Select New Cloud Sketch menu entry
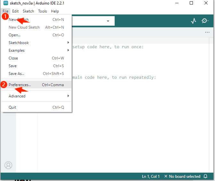The image size is (215, 181). coord(37,27)
